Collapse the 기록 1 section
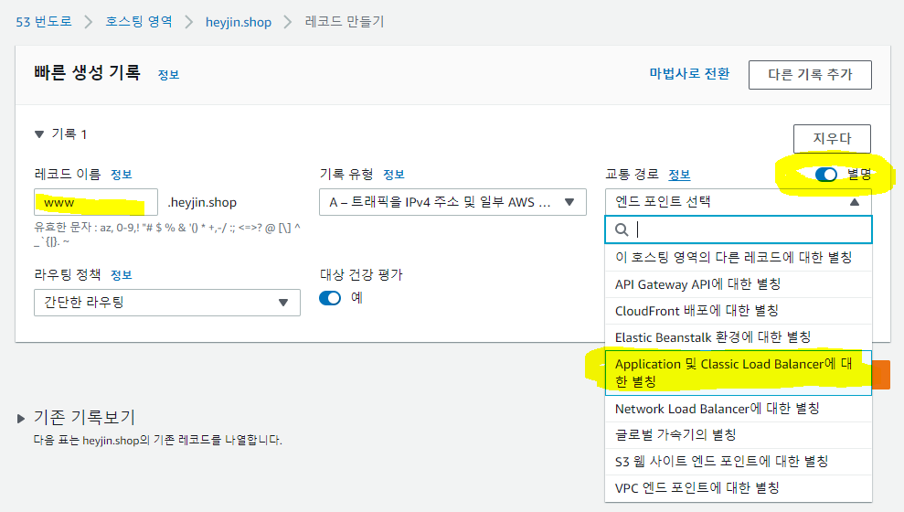 tap(39, 134)
